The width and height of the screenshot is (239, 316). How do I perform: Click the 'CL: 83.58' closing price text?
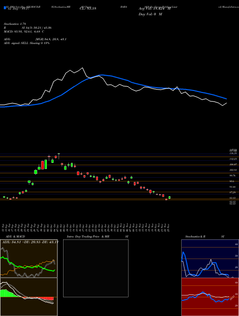tap(88, 9)
